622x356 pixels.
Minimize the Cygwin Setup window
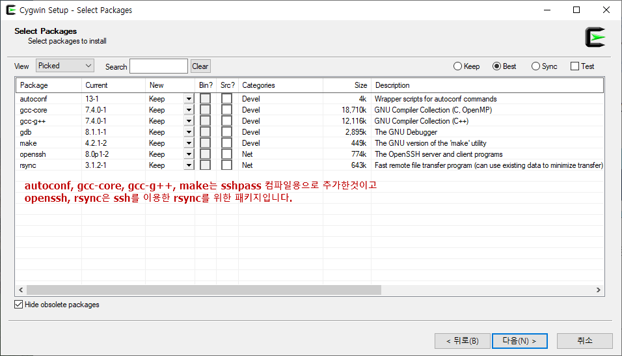pyautogui.click(x=547, y=10)
